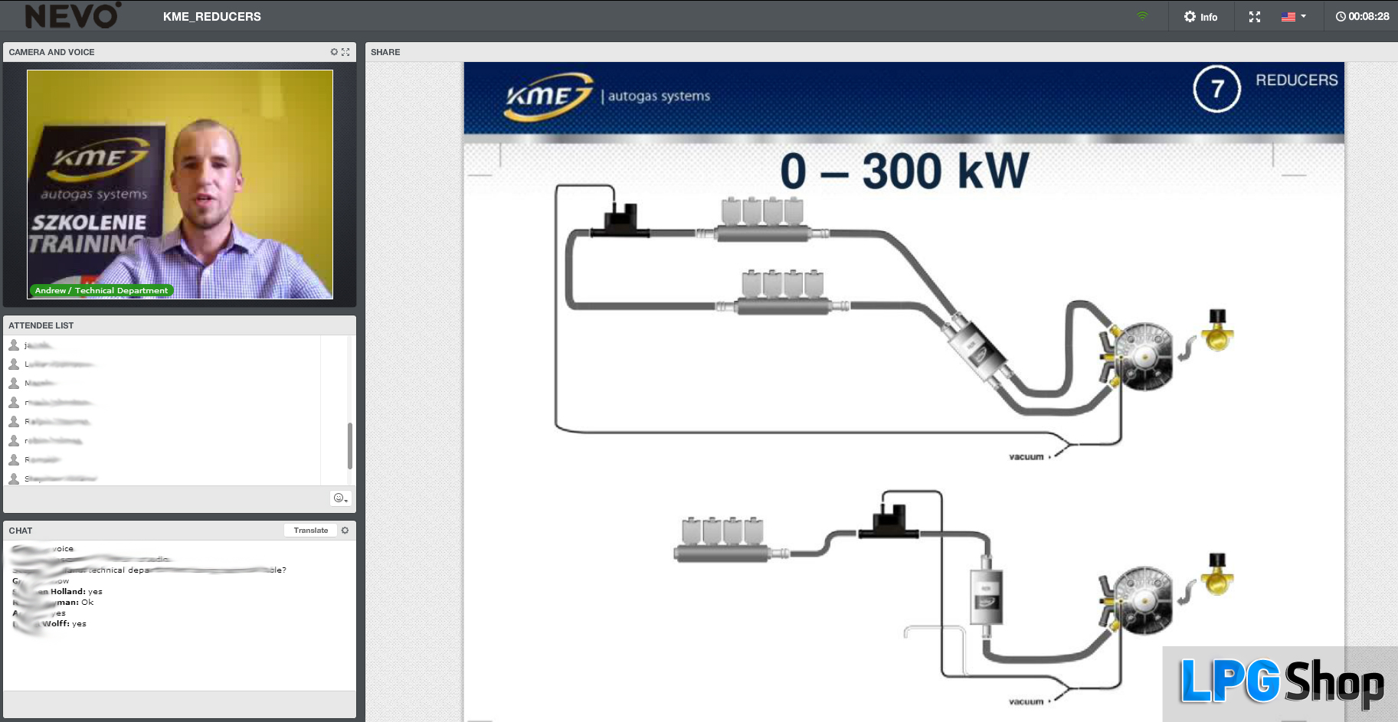Click the upper yellow solenoid valve
Screen dimensions: 1398x722
coord(1217,330)
